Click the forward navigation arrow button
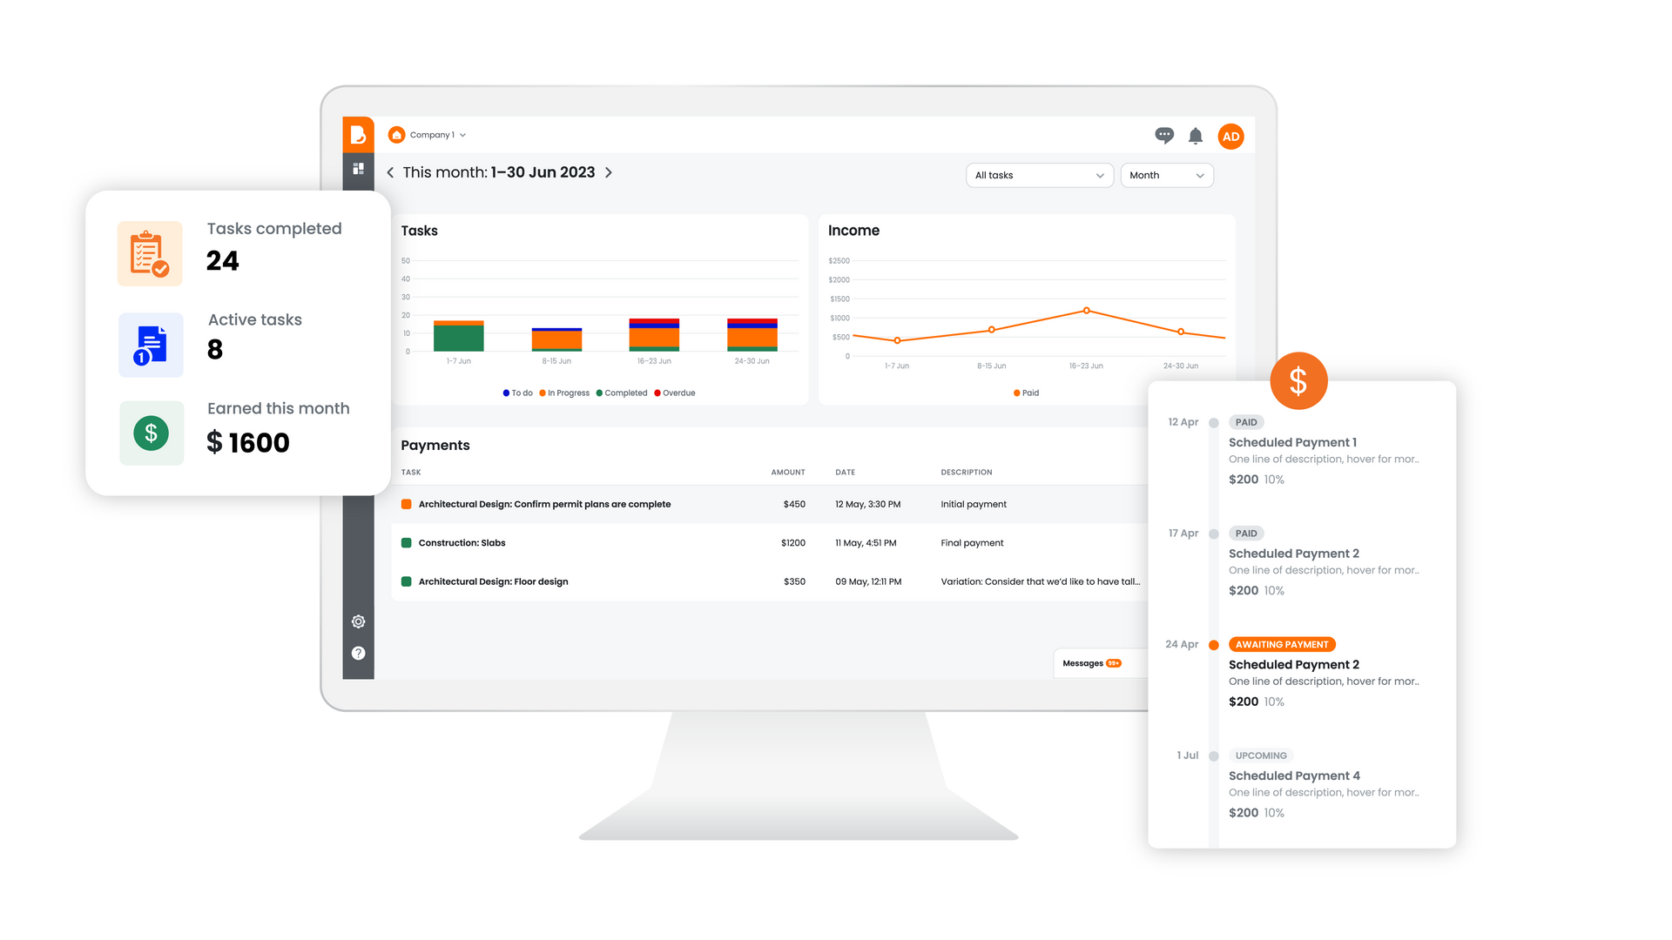 point(609,172)
